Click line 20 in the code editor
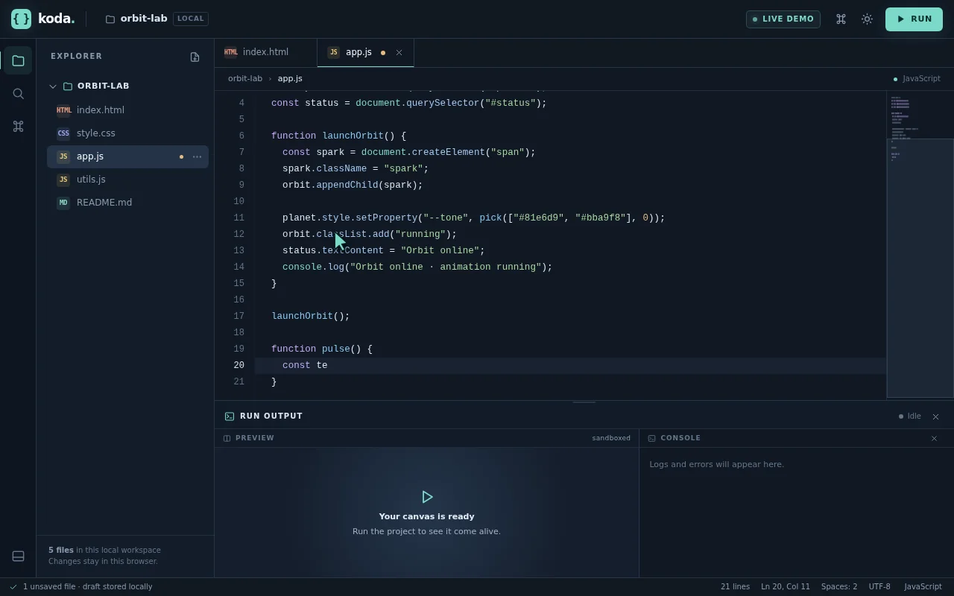Image resolution: width=954 pixels, height=596 pixels. coord(570,365)
